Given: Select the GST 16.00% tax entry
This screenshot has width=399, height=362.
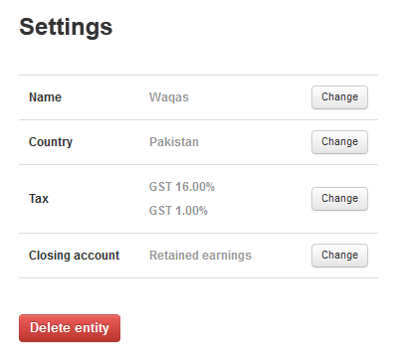Looking at the screenshot, I should (x=182, y=187).
